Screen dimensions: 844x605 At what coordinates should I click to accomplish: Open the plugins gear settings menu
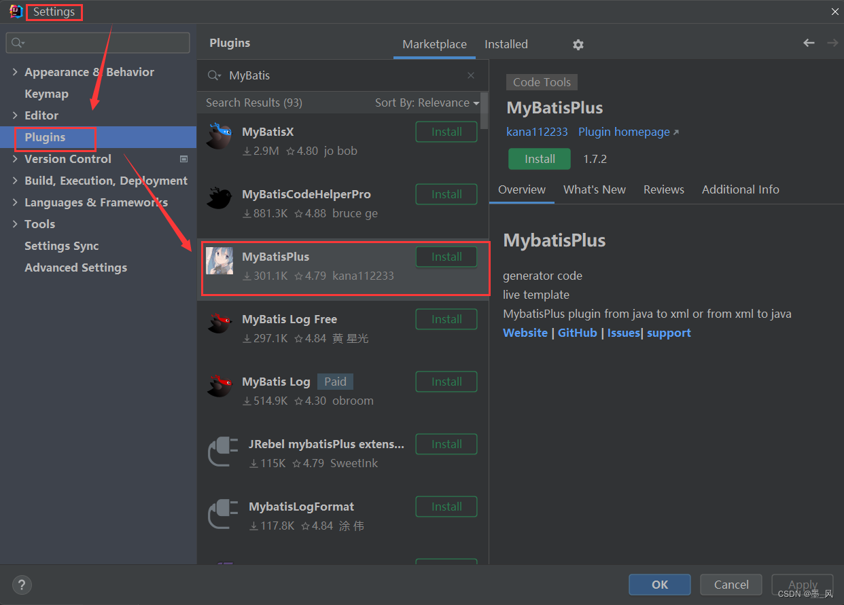[x=578, y=44]
